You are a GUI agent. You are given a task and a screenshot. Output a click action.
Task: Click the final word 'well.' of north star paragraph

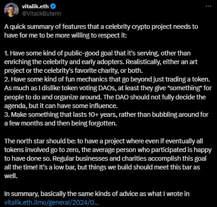click(x=11, y=176)
